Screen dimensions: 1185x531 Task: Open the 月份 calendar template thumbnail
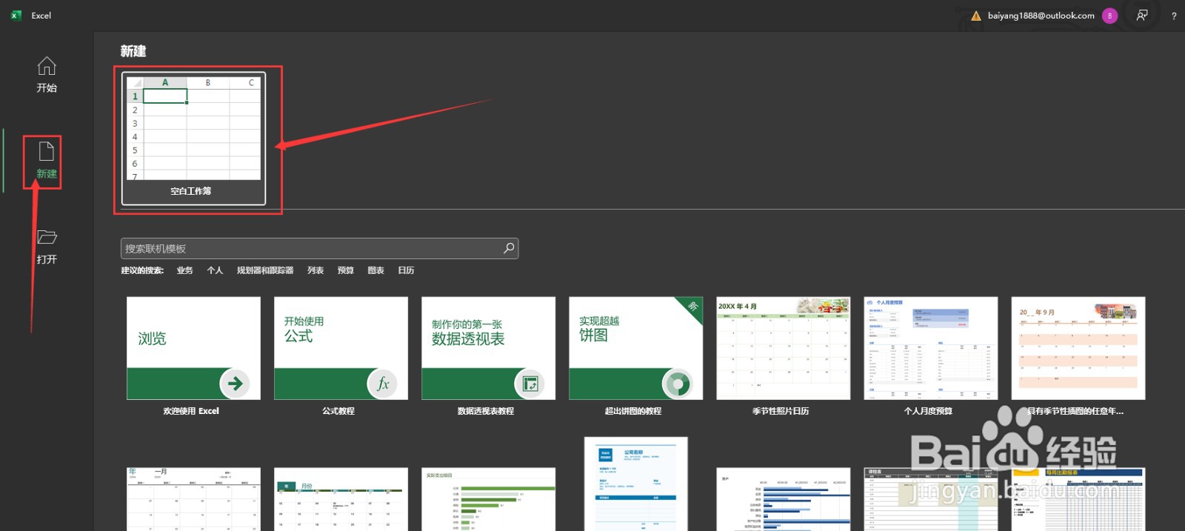click(x=341, y=499)
